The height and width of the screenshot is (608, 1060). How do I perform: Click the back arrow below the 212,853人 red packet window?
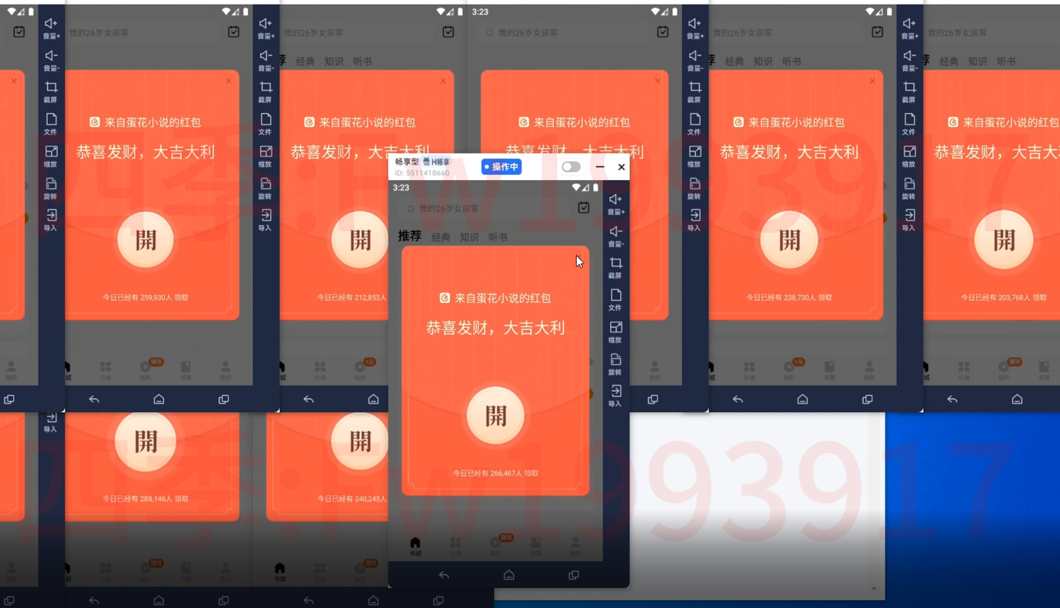coord(309,399)
